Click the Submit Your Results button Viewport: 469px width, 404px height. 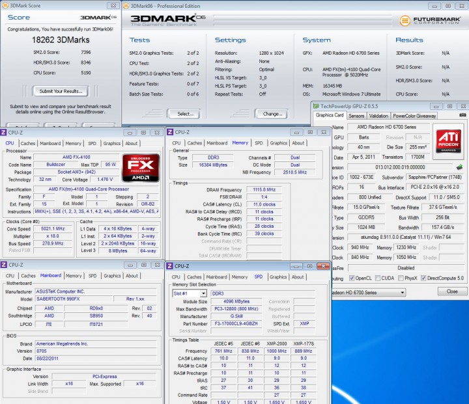coord(61,91)
